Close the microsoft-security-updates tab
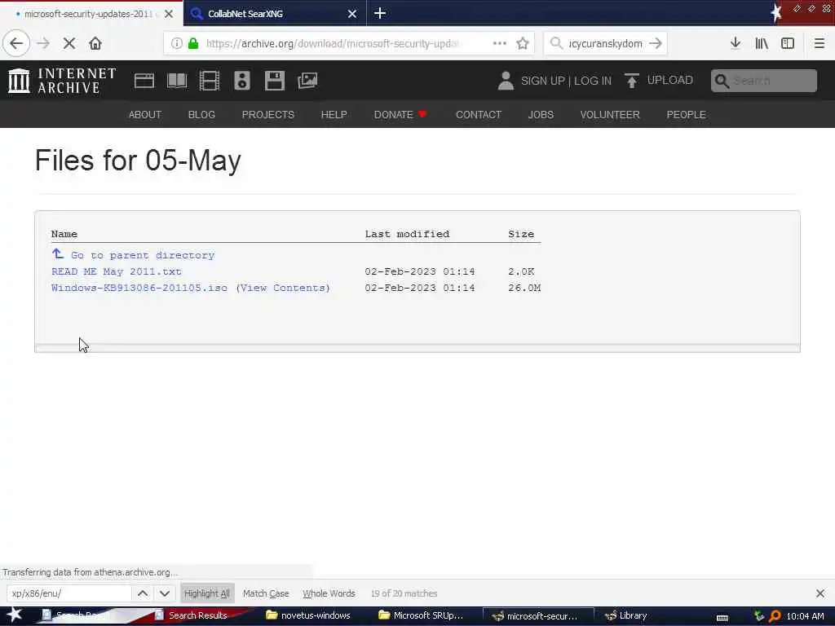Viewport: 835px width, 626px height. 169,14
